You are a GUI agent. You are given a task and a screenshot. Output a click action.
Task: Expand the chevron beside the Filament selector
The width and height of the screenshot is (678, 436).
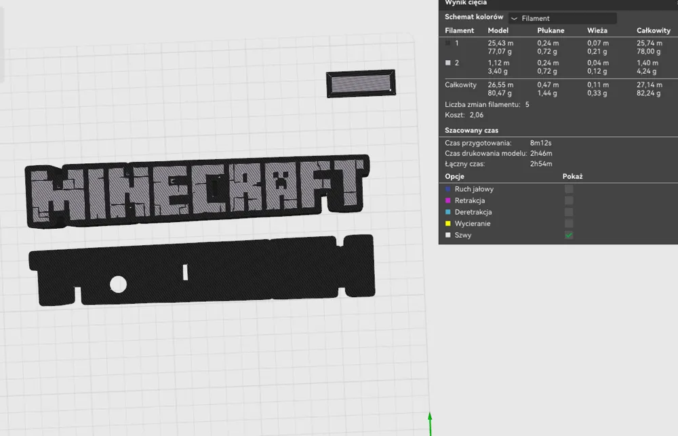point(514,18)
